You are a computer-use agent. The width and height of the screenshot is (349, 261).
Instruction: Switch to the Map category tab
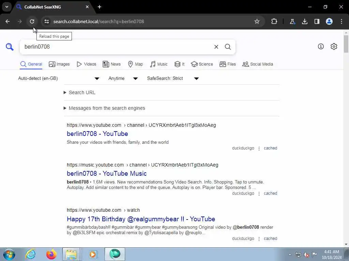(135, 64)
